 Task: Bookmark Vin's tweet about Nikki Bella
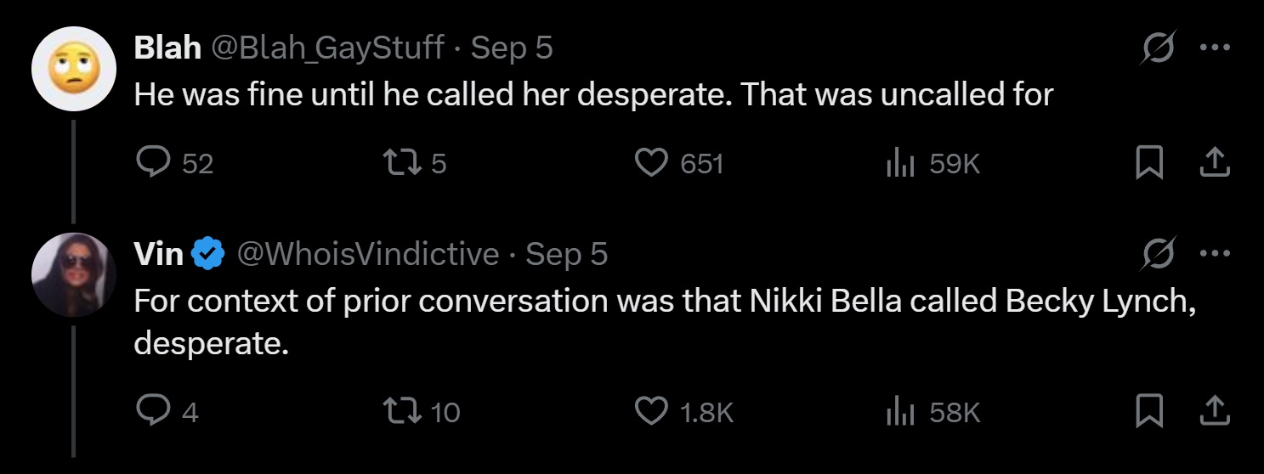(1149, 411)
